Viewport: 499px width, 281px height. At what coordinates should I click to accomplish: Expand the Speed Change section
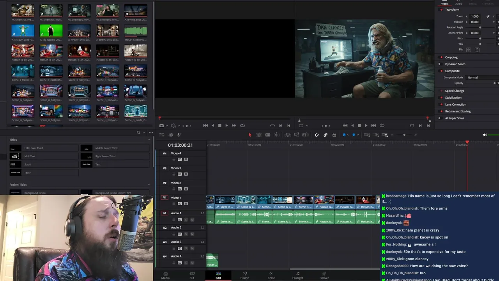tap(455, 91)
